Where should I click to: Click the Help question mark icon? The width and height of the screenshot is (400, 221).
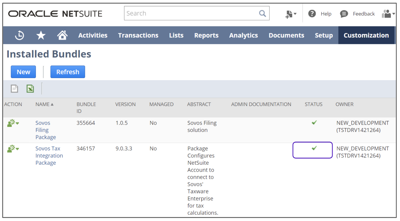point(312,14)
